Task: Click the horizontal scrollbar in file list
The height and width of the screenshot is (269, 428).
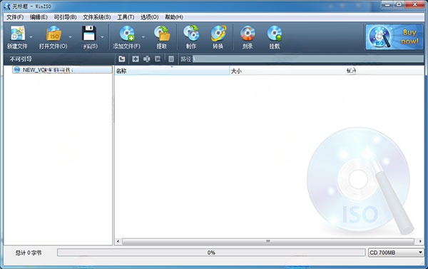Action: [268, 241]
